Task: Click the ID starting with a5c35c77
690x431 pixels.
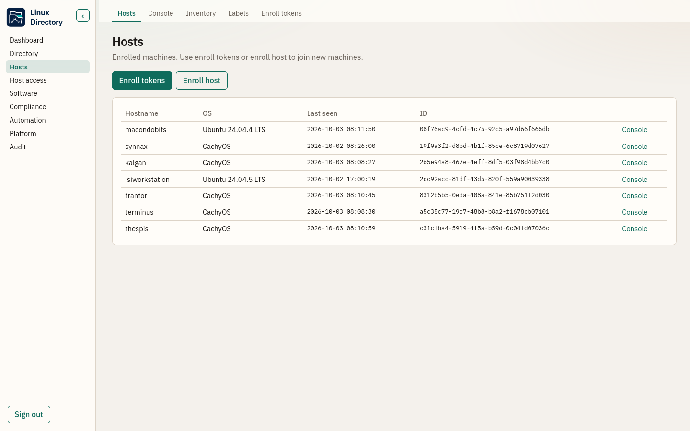Action: point(484,212)
